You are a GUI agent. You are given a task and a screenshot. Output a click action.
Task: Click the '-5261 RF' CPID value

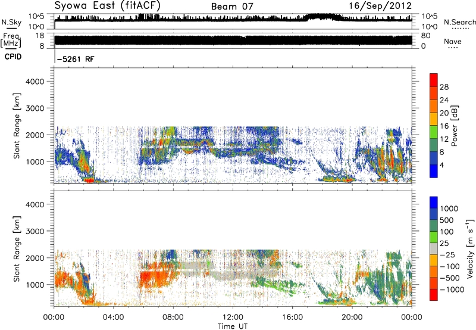[x=76, y=59]
